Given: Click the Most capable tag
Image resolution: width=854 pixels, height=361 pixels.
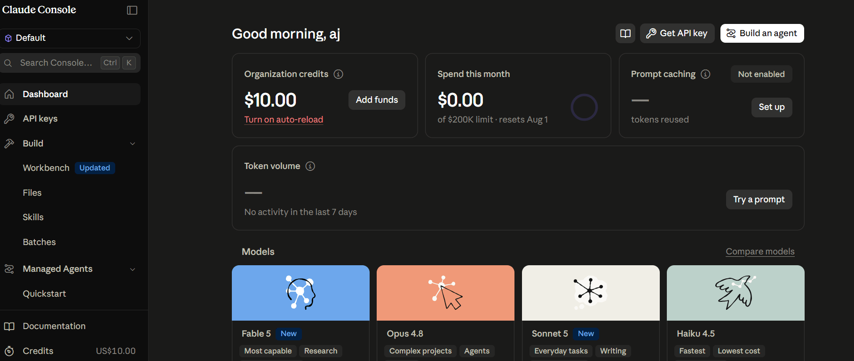Looking at the screenshot, I should coord(268,351).
